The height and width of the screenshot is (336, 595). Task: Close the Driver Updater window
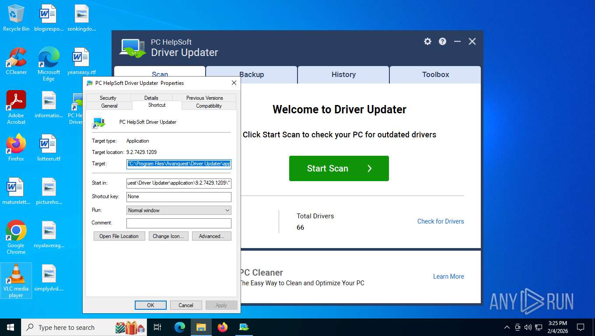coord(472,42)
